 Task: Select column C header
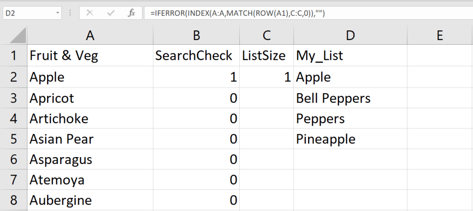(266, 35)
